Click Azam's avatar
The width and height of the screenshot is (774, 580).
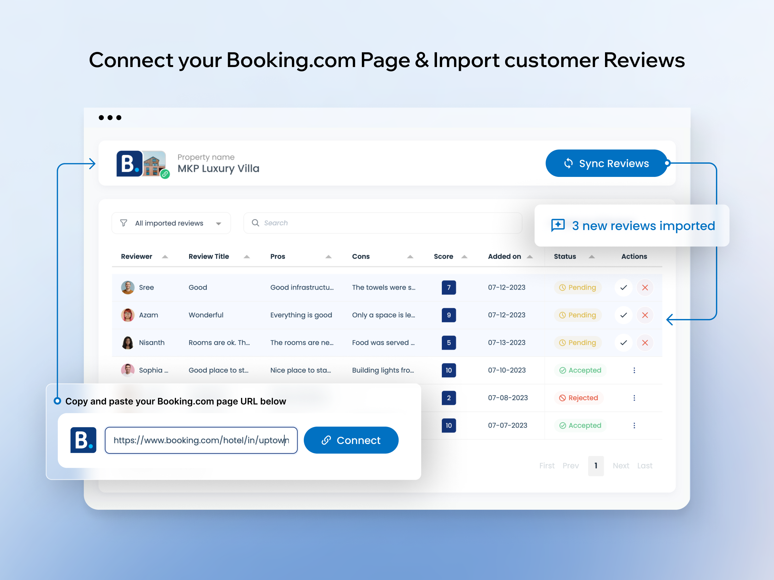(128, 315)
